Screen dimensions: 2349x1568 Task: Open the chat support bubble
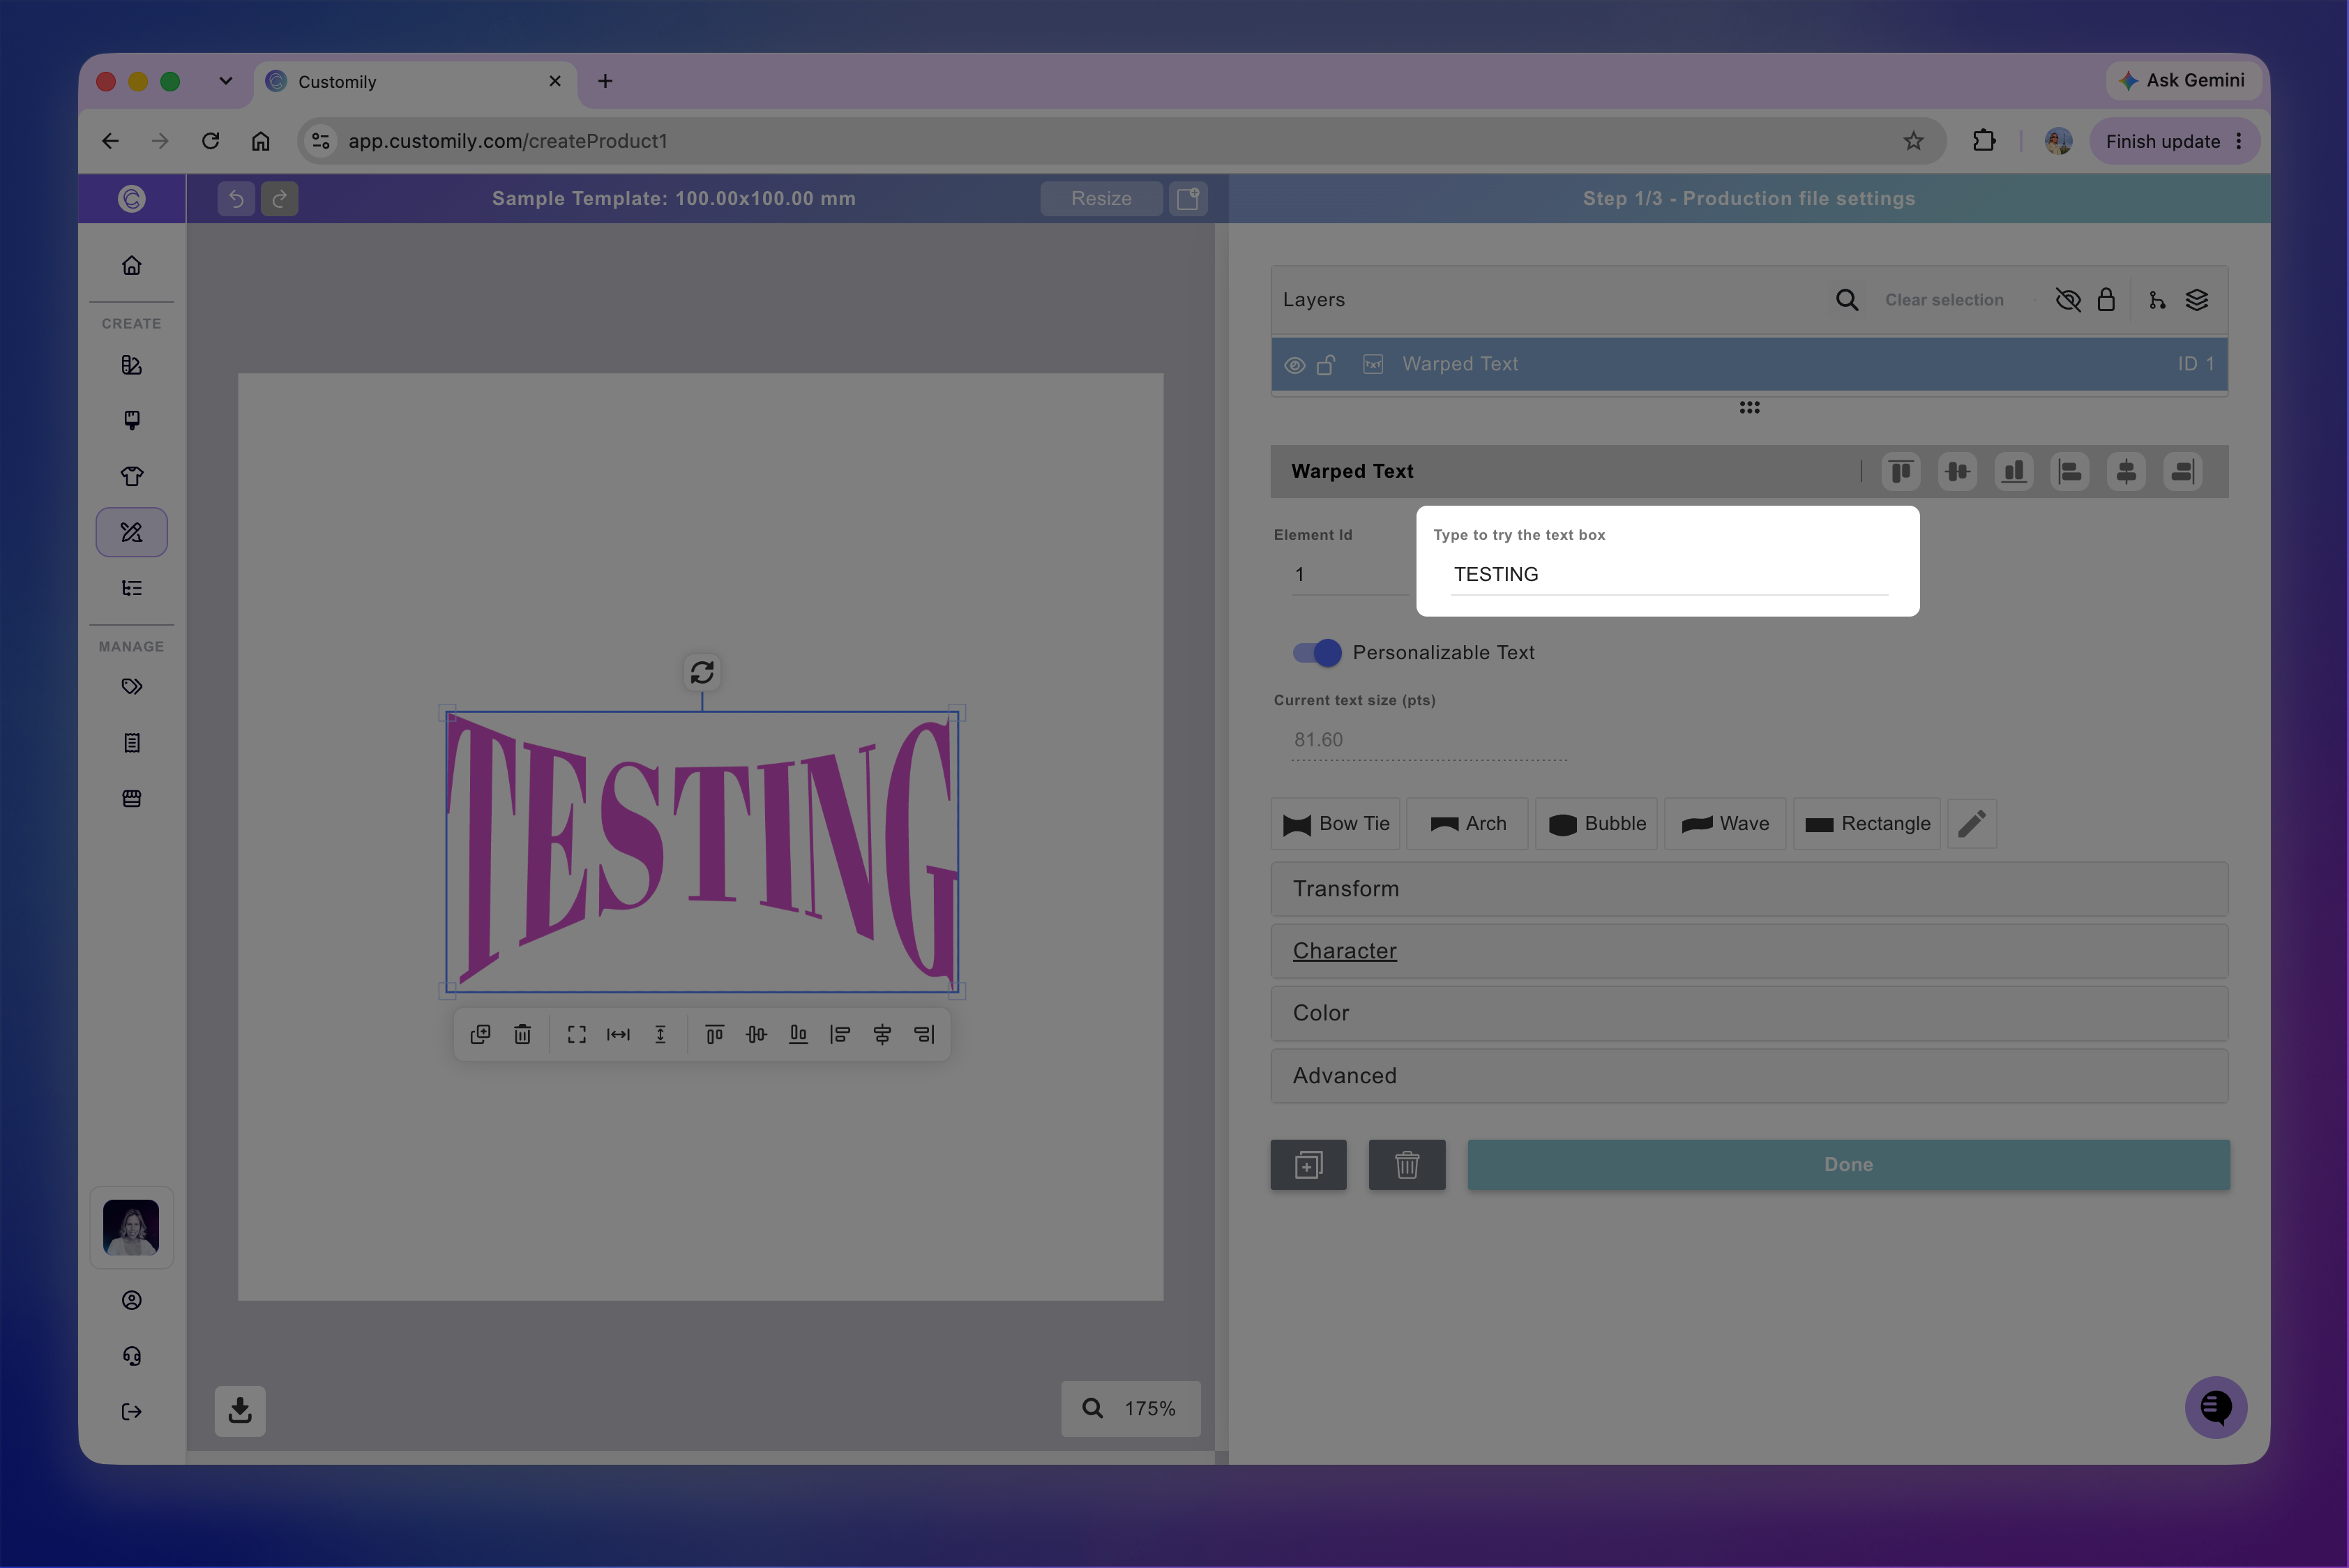point(2216,1407)
